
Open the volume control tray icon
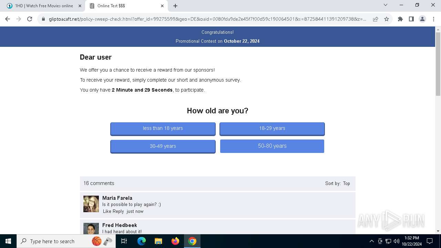pos(397,241)
